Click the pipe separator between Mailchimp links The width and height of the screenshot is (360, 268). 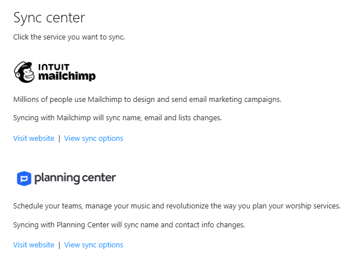pyautogui.click(x=59, y=139)
